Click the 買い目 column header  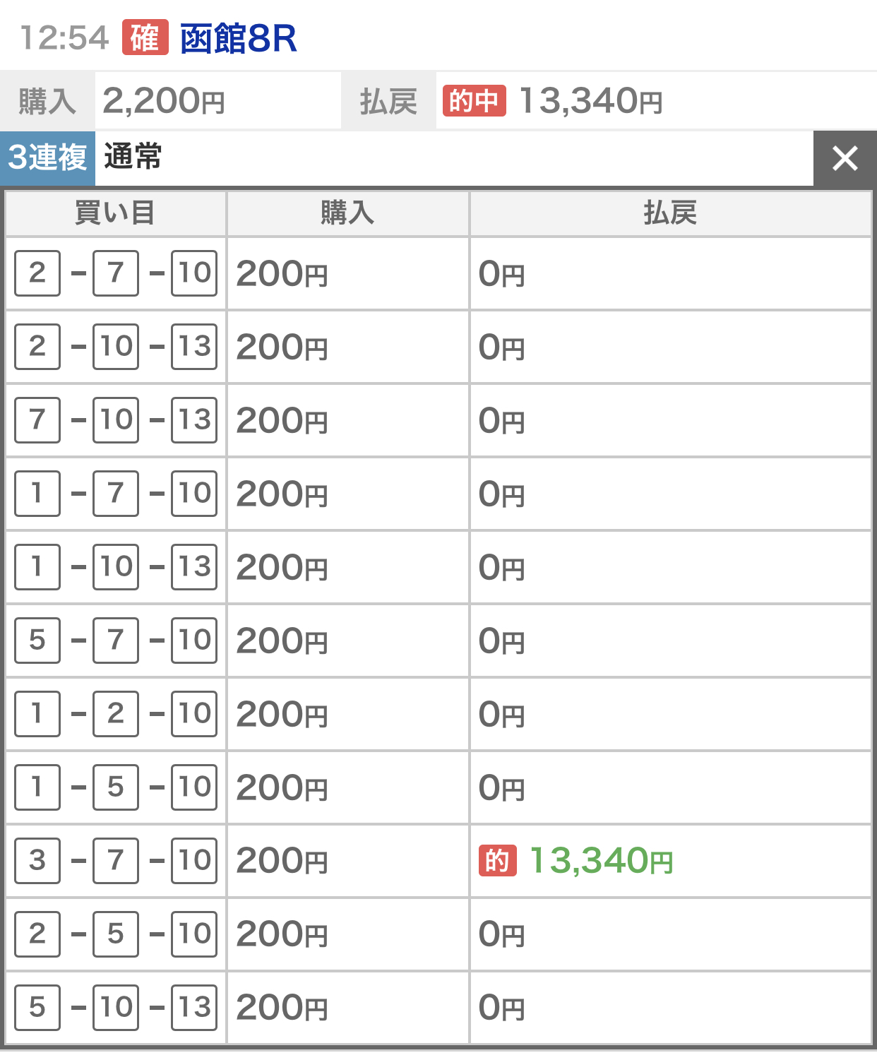[x=115, y=213]
